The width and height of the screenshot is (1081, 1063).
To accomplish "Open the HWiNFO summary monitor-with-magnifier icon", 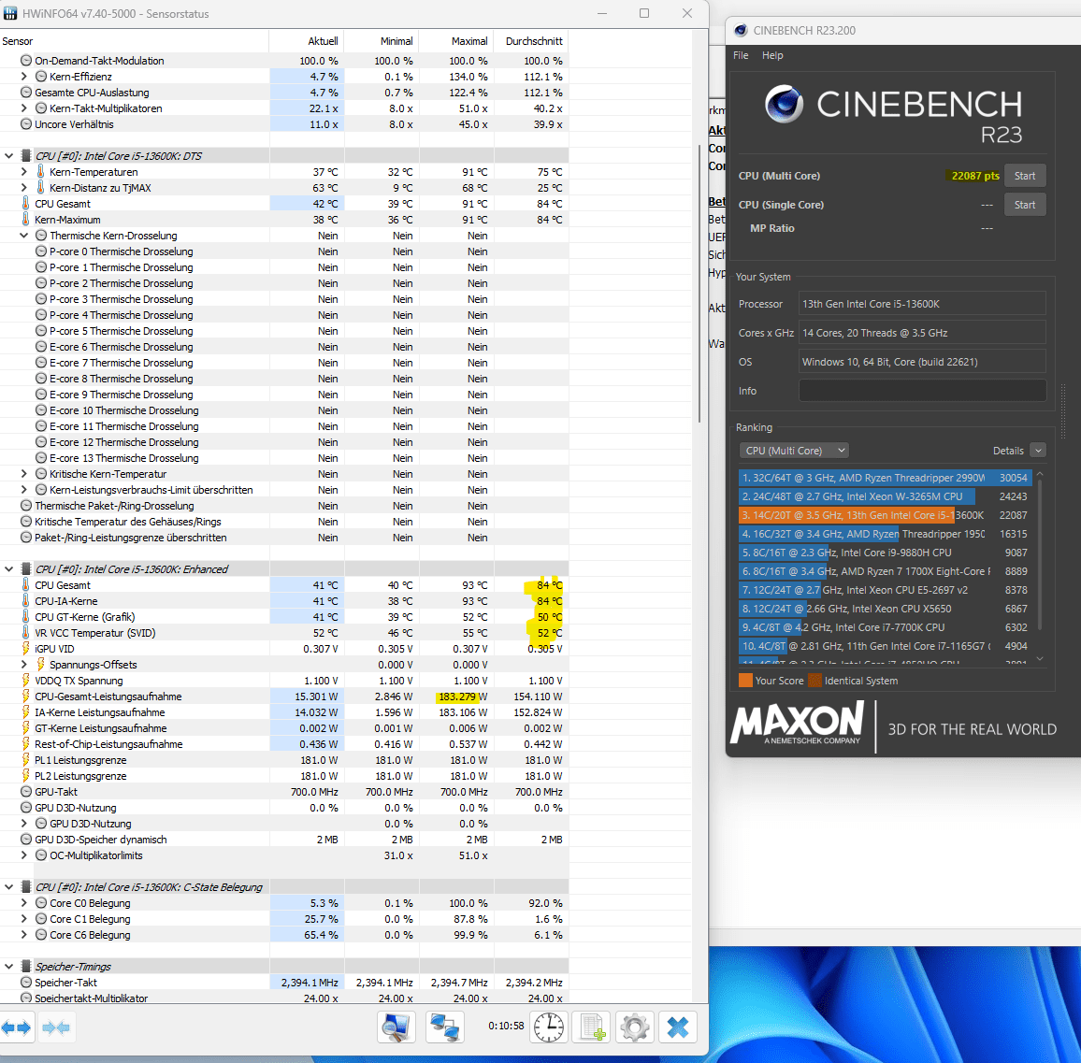I will click(x=396, y=1027).
